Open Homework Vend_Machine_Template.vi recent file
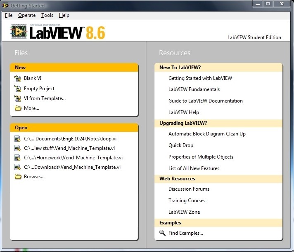The width and height of the screenshot is (294, 252). 73,158
